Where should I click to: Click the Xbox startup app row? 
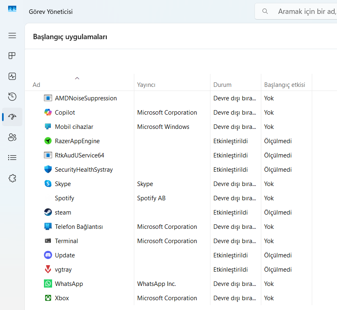(62, 298)
